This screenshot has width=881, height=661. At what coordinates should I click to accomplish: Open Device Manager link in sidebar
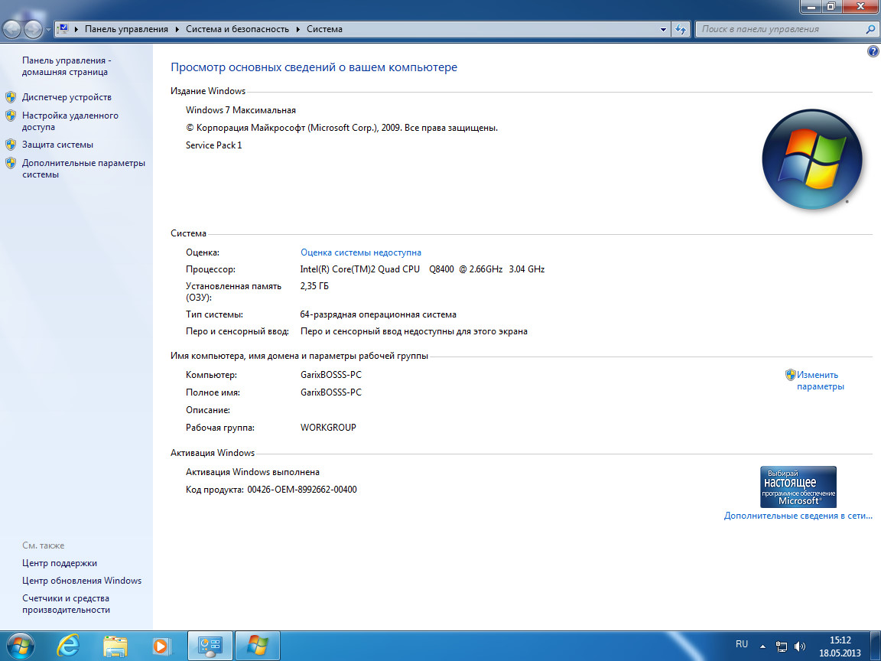[x=67, y=97]
